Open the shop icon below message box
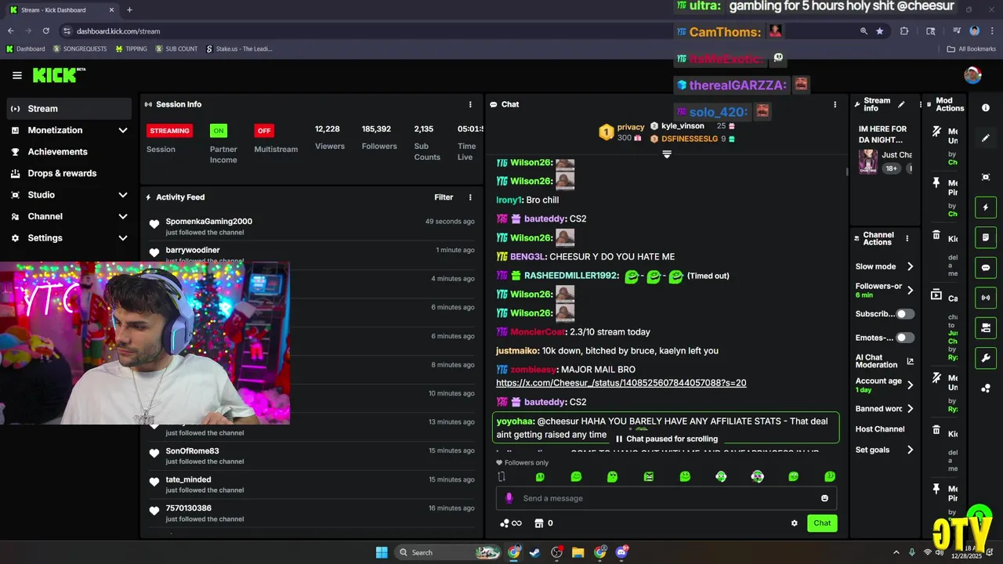The image size is (1003, 564). [539, 523]
